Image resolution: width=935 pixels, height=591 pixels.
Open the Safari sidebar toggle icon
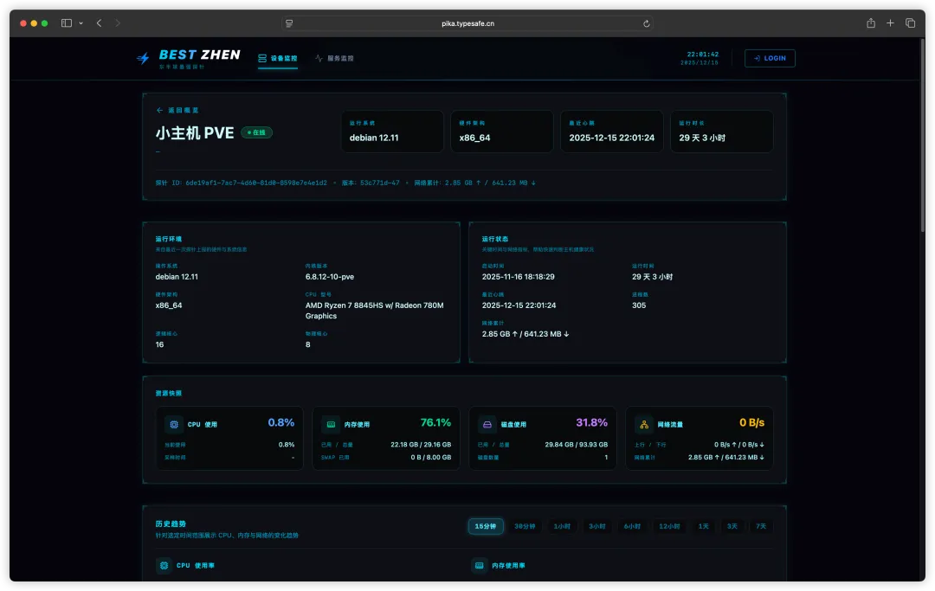tap(67, 23)
